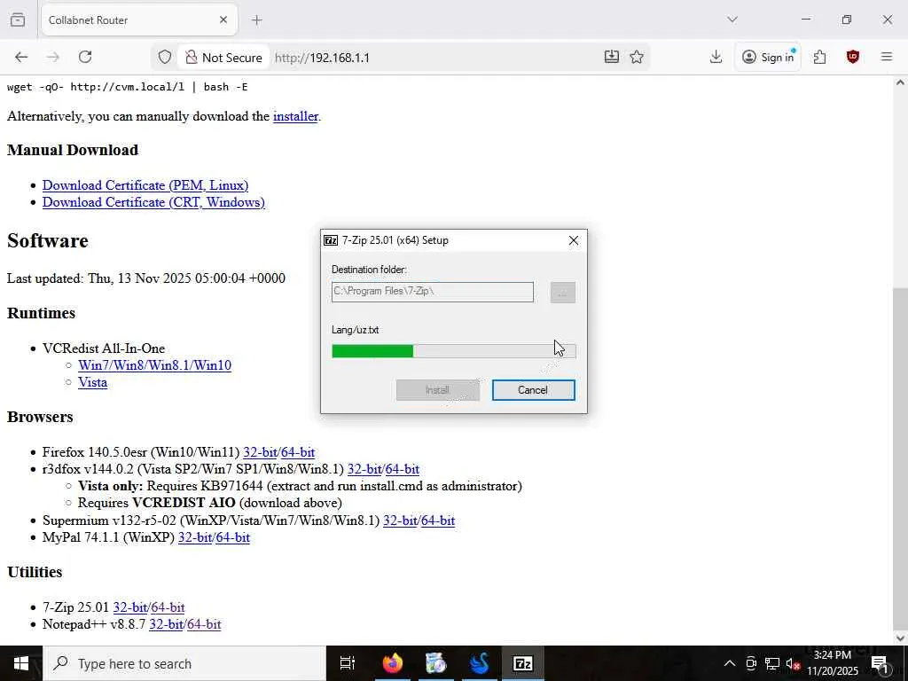Open the tracking protection shield icon
Image resolution: width=908 pixels, height=681 pixels.
point(164,58)
